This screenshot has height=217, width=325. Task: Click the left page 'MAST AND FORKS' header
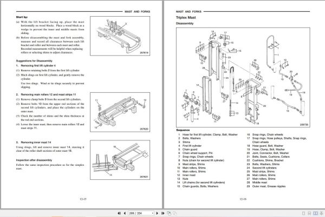coord(137,12)
